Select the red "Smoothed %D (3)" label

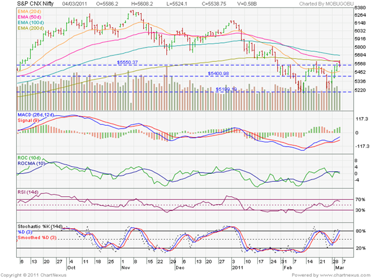click(x=37, y=237)
